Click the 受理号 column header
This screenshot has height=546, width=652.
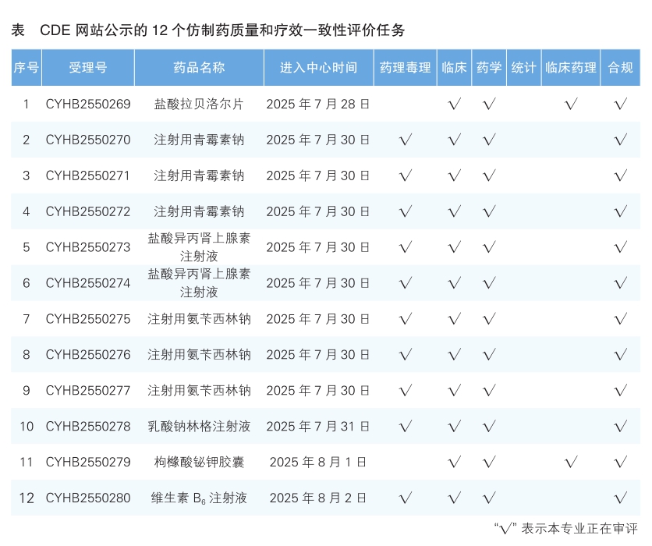click(88, 68)
